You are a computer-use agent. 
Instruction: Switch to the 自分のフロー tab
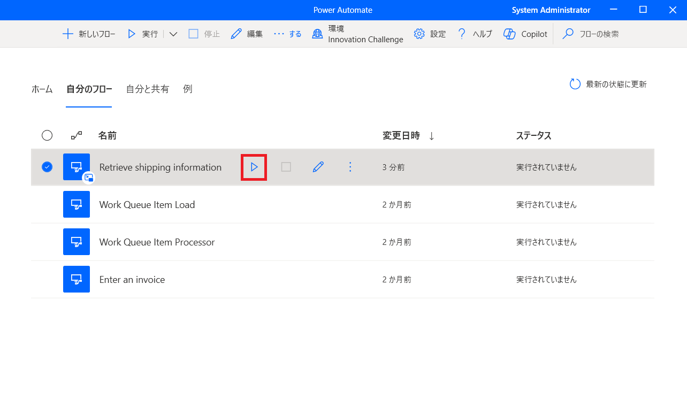pyautogui.click(x=89, y=89)
